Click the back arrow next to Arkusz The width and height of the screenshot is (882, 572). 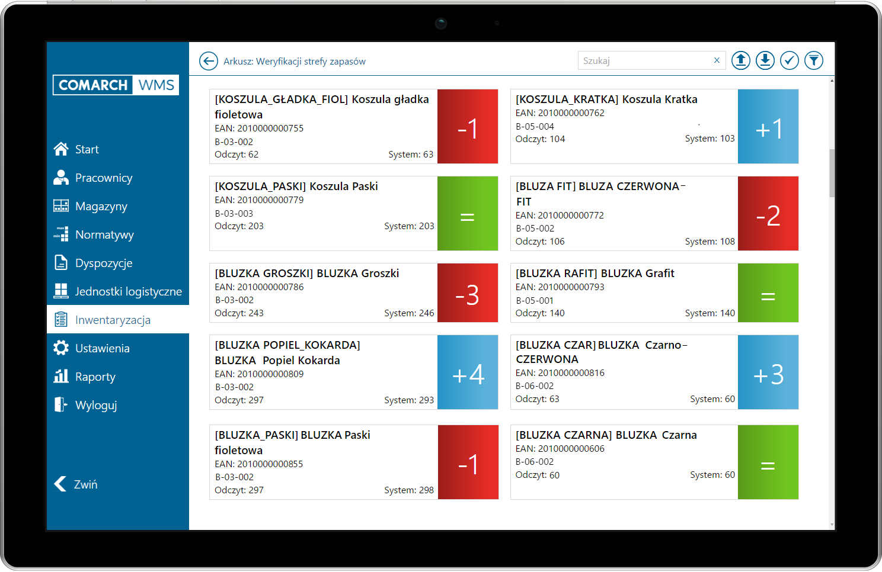coord(208,61)
